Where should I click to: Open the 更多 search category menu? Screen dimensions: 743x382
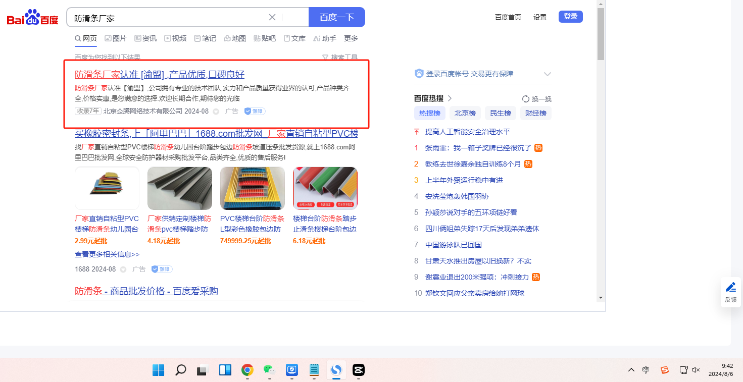point(351,38)
